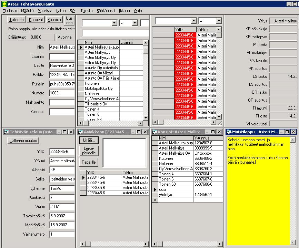Image resolution: width=299 pixels, height=248 pixels.
Task: Copy with Leikepöydälle button
Action: [89, 151]
